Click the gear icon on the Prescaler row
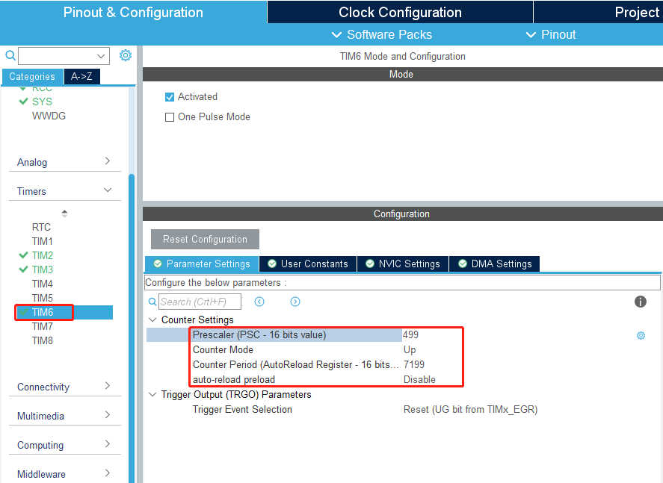 641,336
